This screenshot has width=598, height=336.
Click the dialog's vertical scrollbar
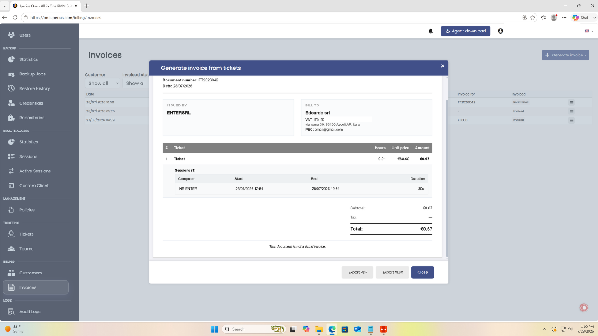pyautogui.click(x=447, y=178)
